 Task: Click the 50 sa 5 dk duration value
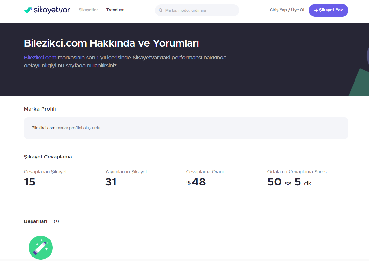(x=289, y=182)
